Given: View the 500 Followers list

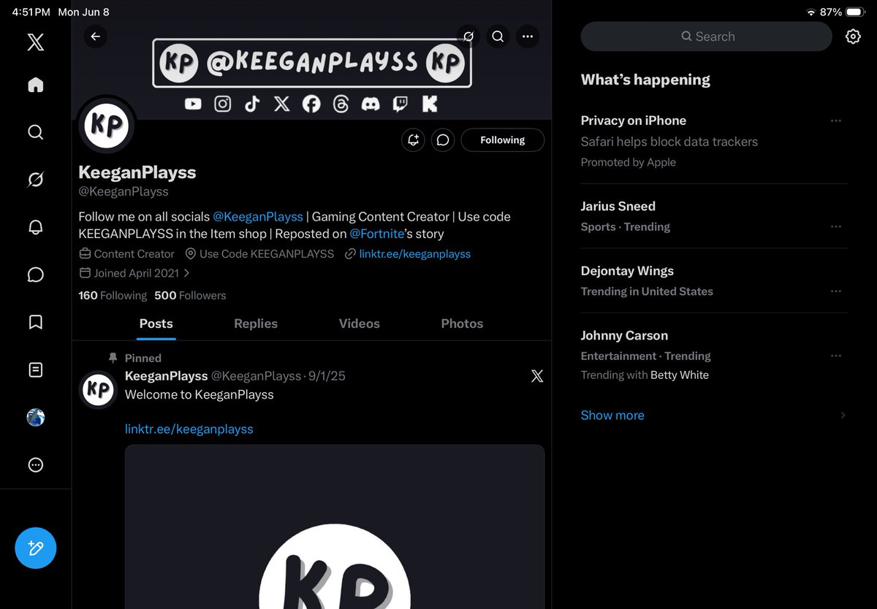Looking at the screenshot, I should 190,296.
